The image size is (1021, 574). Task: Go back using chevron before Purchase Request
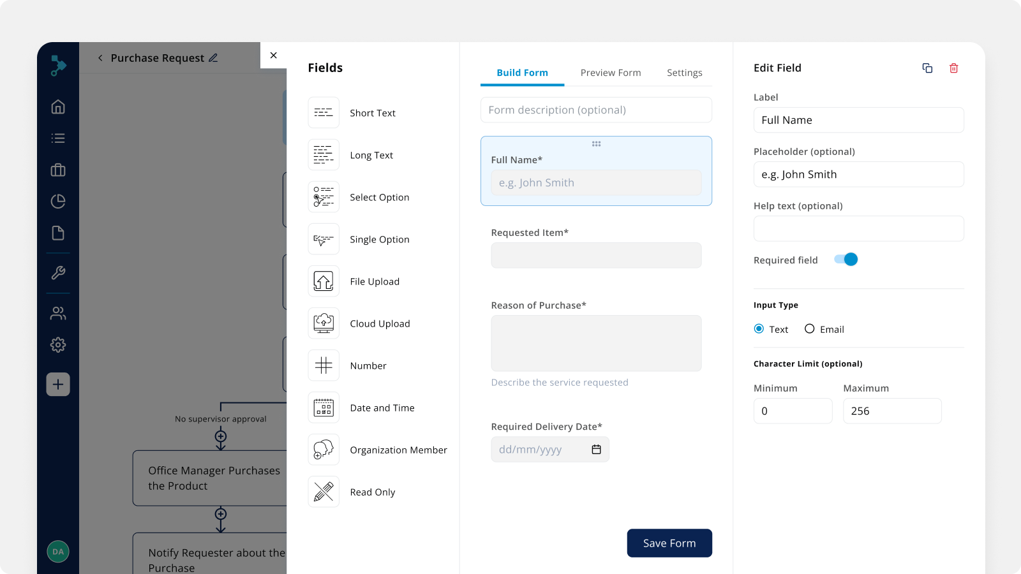[100, 58]
